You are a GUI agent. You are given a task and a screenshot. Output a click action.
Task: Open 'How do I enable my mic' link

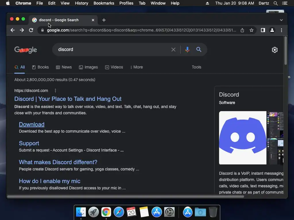[x=49, y=181]
